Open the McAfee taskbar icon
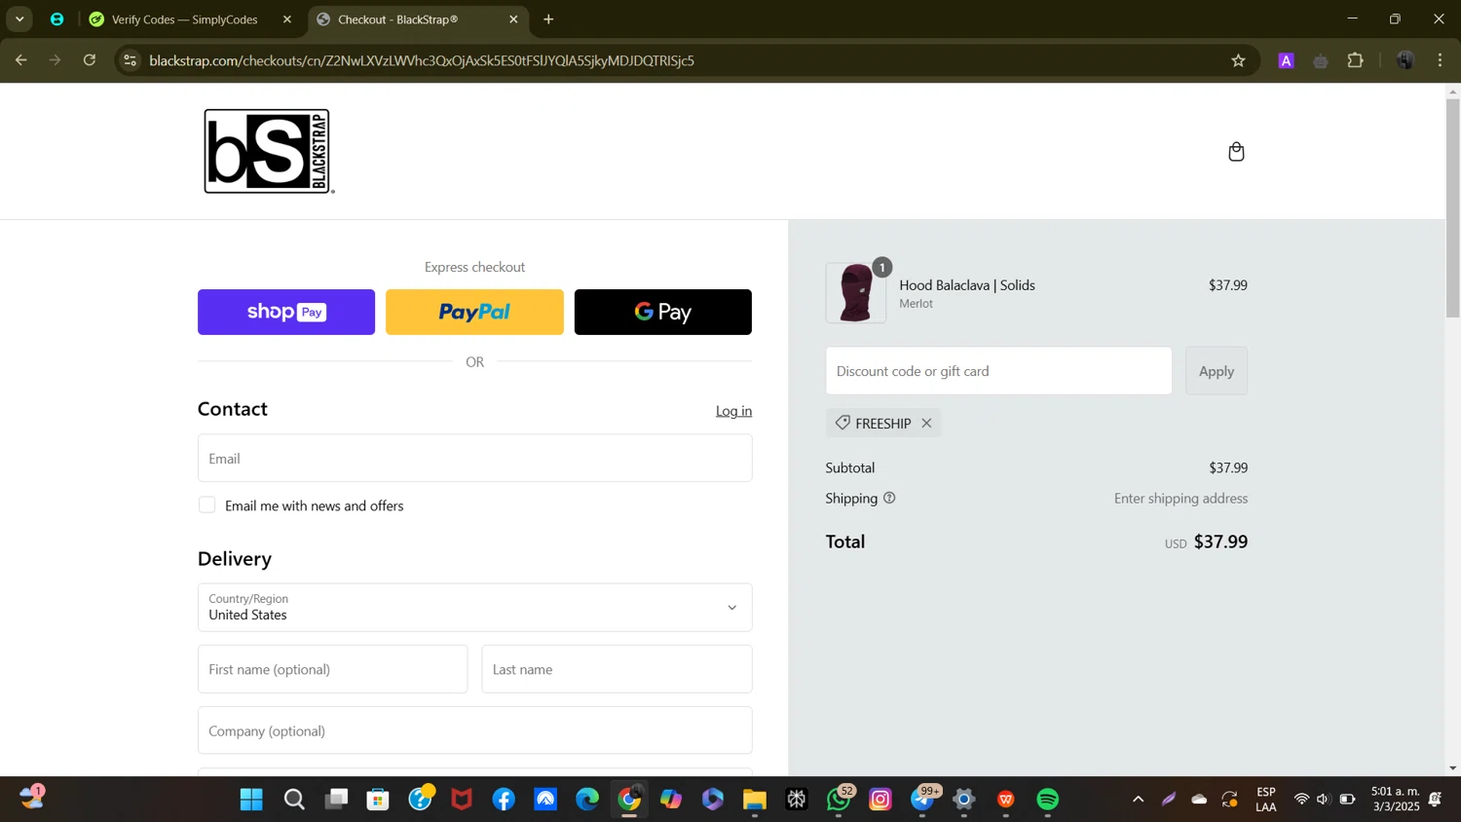This screenshot has width=1461, height=822. [462, 800]
